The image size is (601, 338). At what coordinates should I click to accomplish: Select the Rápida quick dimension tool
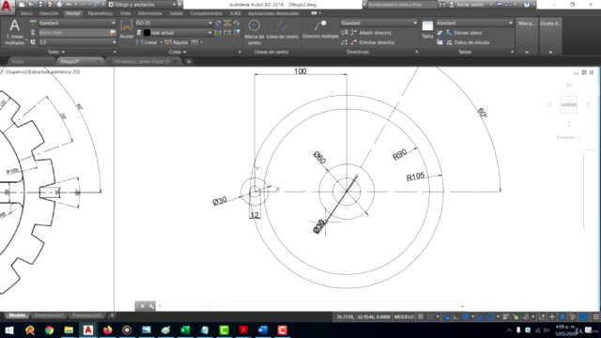pyautogui.click(x=177, y=42)
